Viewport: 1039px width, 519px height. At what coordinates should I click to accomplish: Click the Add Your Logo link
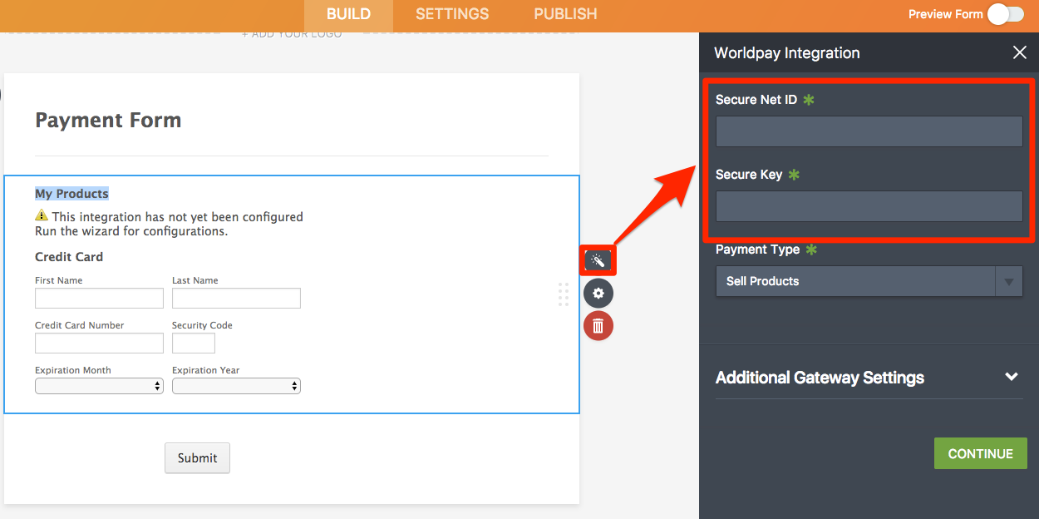coord(292,34)
